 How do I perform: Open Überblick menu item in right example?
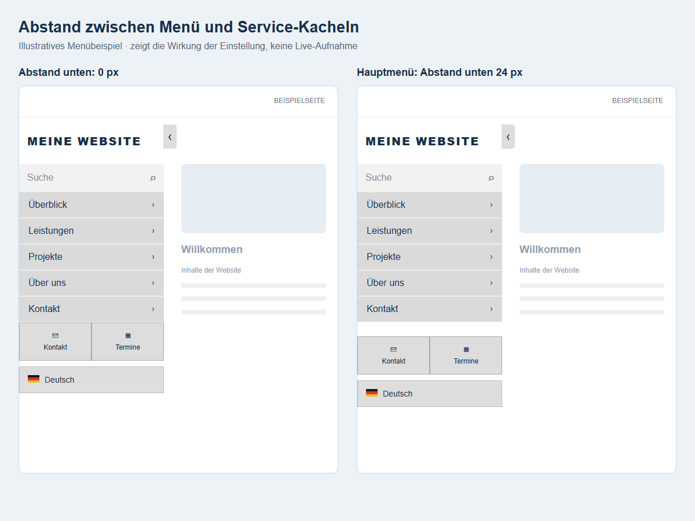430,205
